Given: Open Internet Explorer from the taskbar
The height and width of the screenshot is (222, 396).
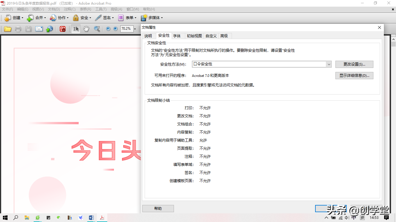Looking at the screenshot, I should click(38, 218).
